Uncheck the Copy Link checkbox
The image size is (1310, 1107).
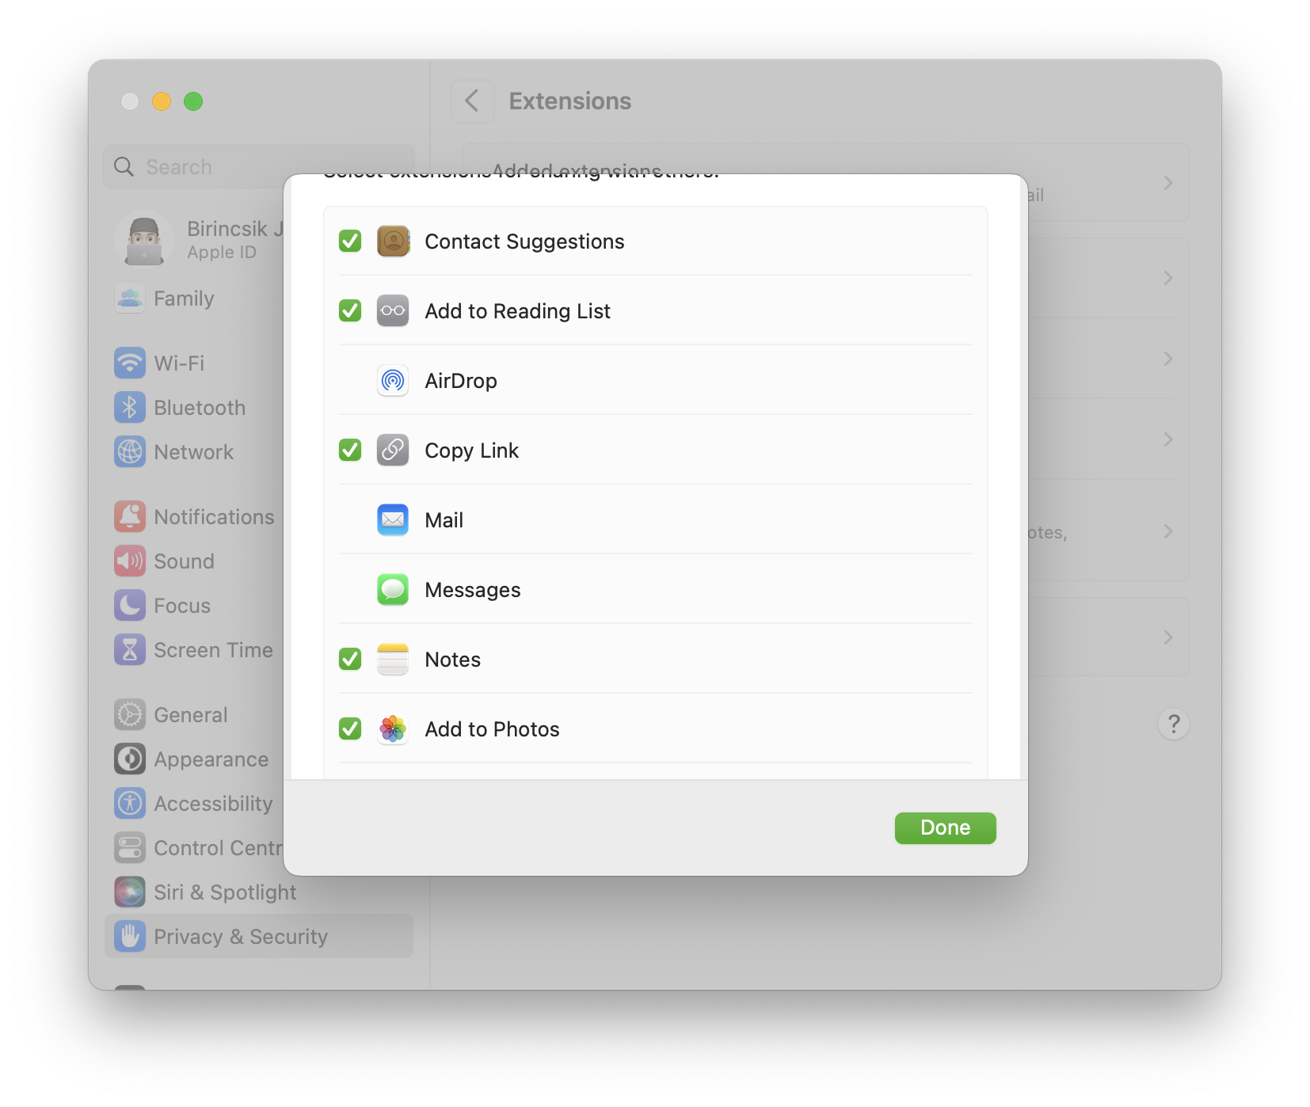click(350, 450)
